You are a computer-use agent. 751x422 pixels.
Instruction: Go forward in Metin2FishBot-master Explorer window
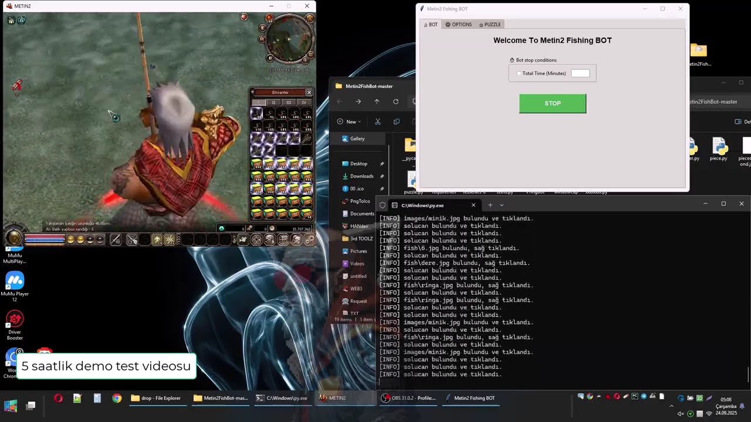pos(358,101)
